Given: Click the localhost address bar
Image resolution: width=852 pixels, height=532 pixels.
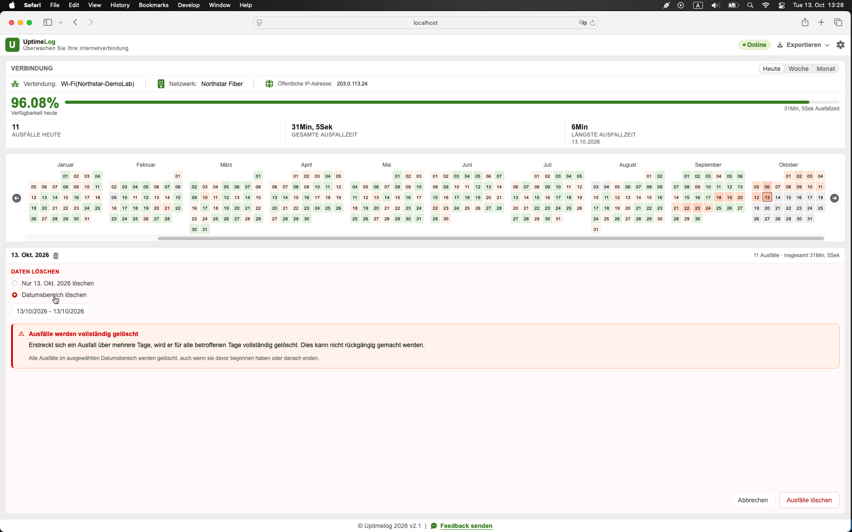Looking at the screenshot, I should pyautogui.click(x=425, y=23).
